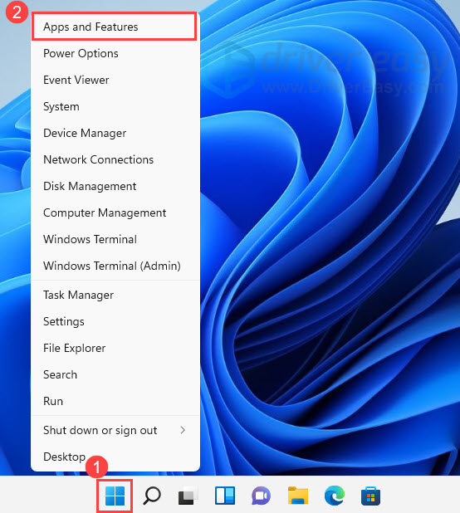Screen dimensions: 460x513
Task: Open Power Options from menu
Action: tap(115, 53)
